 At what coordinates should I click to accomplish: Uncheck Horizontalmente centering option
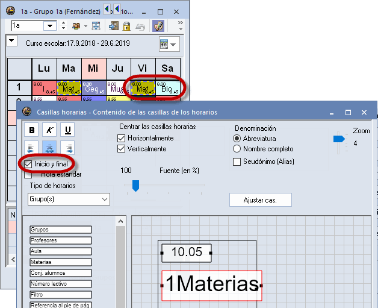tap(121, 138)
